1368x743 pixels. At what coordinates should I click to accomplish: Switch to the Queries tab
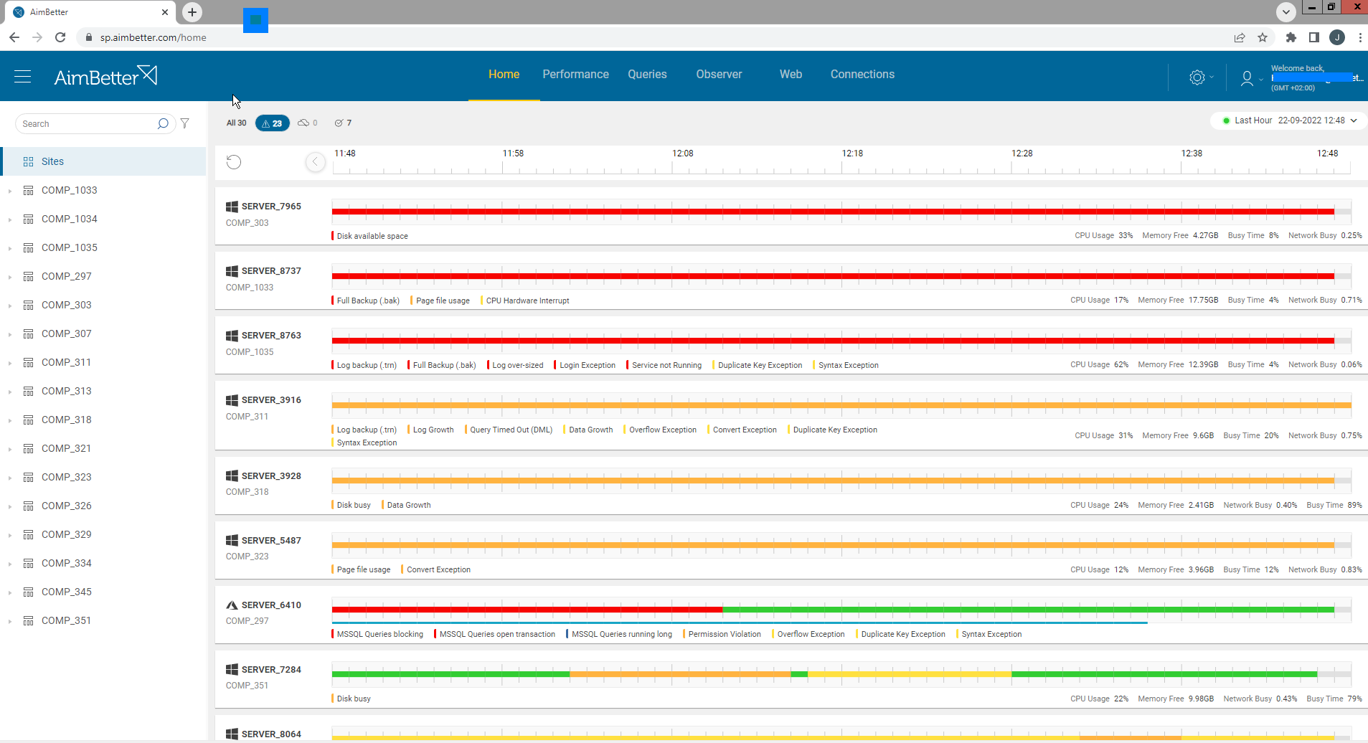(647, 75)
